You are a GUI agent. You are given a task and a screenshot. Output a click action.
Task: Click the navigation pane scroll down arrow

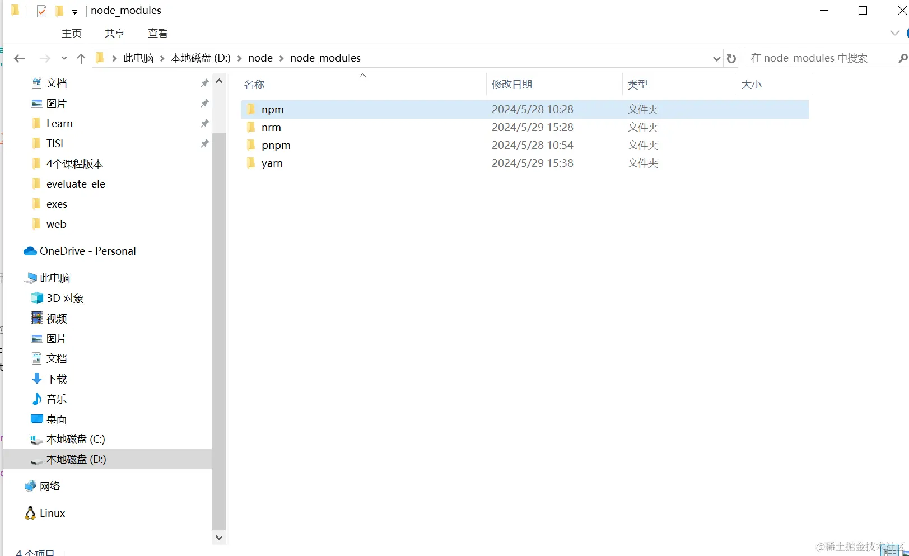pyautogui.click(x=219, y=538)
